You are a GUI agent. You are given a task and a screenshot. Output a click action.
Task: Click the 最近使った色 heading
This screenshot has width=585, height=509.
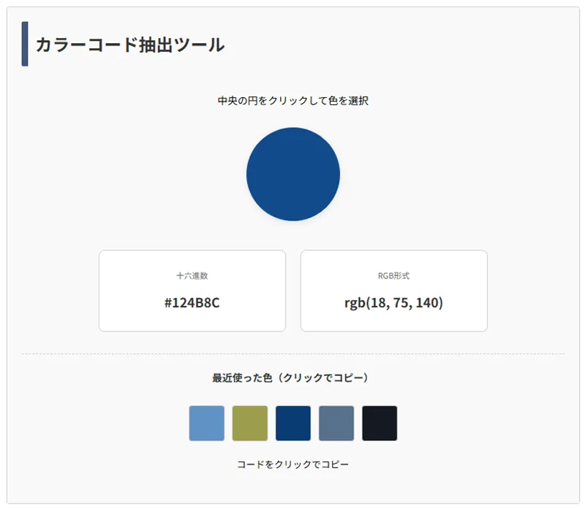pyautogui.click(x=242, y=378)
